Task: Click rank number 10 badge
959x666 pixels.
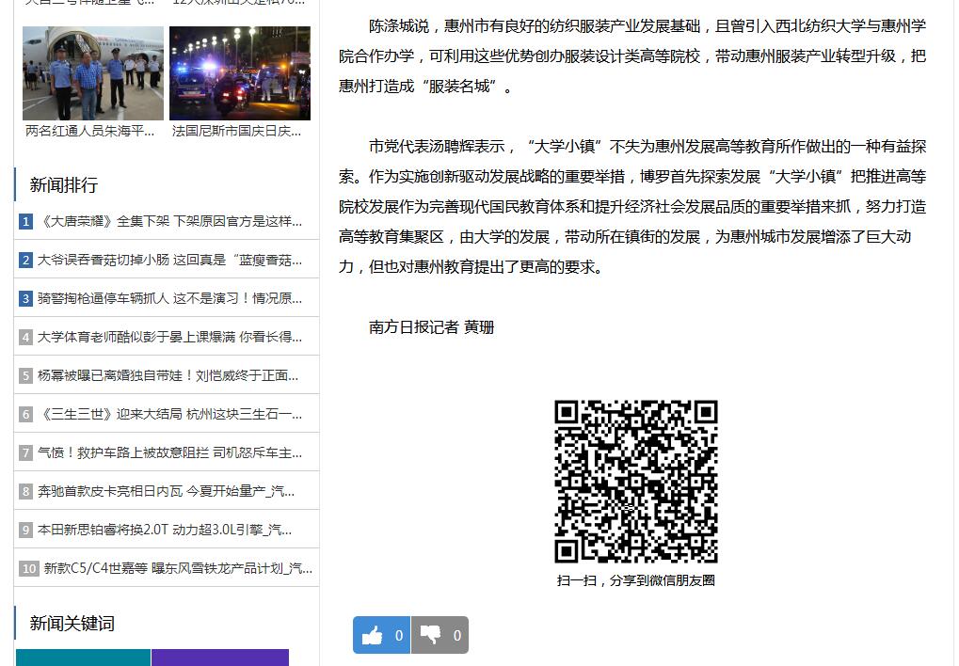Action: click(29, 568)
